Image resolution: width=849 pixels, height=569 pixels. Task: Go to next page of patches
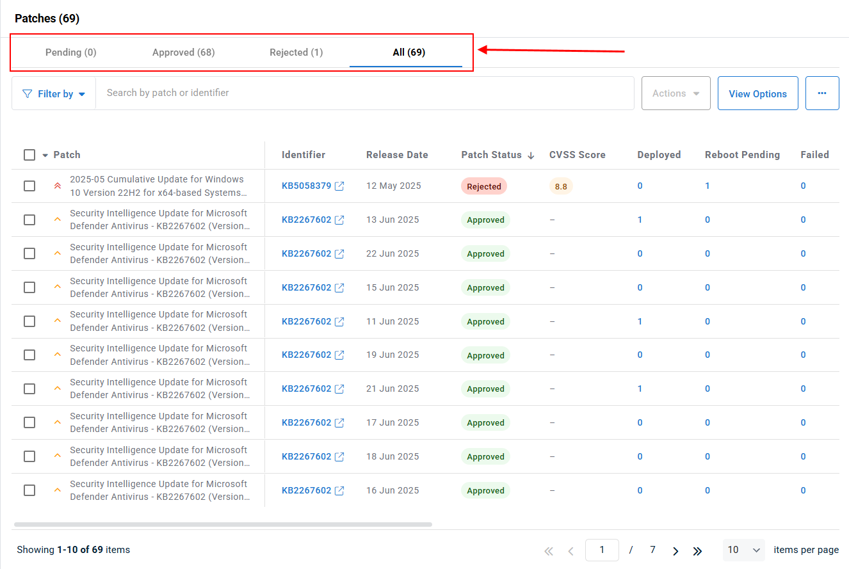tap(675, 551)
